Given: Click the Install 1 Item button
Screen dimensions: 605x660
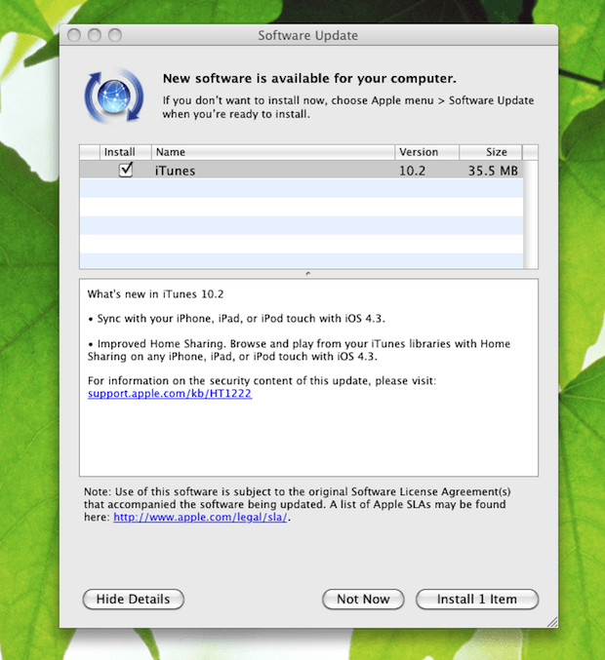Looking at the screenshot, I should [x=477, y=599].
